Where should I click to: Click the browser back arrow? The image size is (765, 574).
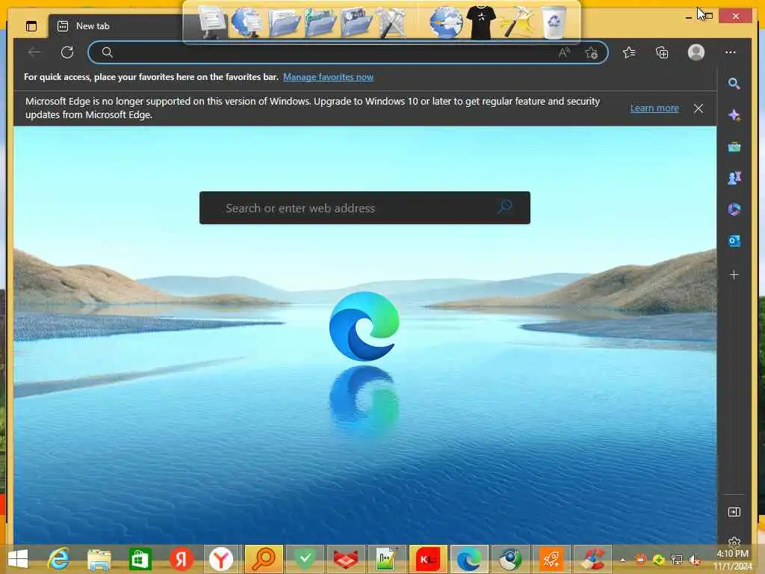point(34,52)
